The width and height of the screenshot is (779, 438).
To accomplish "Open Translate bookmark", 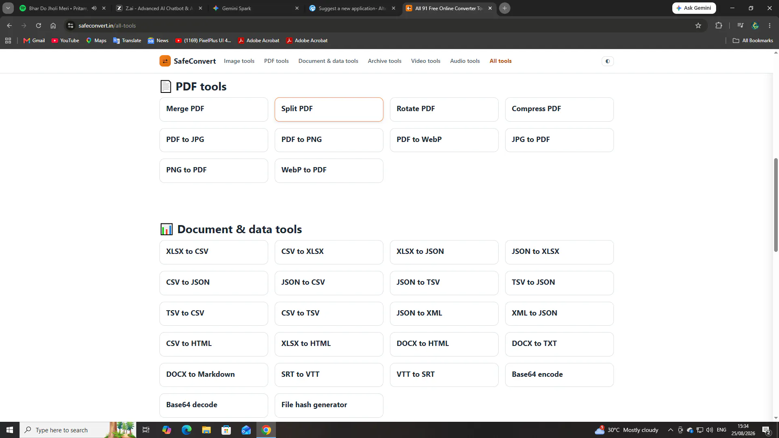I will [x=127, y=41].
